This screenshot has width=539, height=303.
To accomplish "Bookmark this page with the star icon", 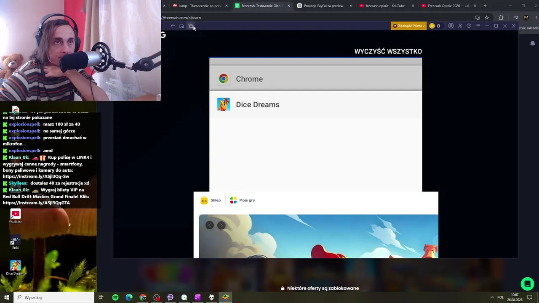I will [487, 18].
